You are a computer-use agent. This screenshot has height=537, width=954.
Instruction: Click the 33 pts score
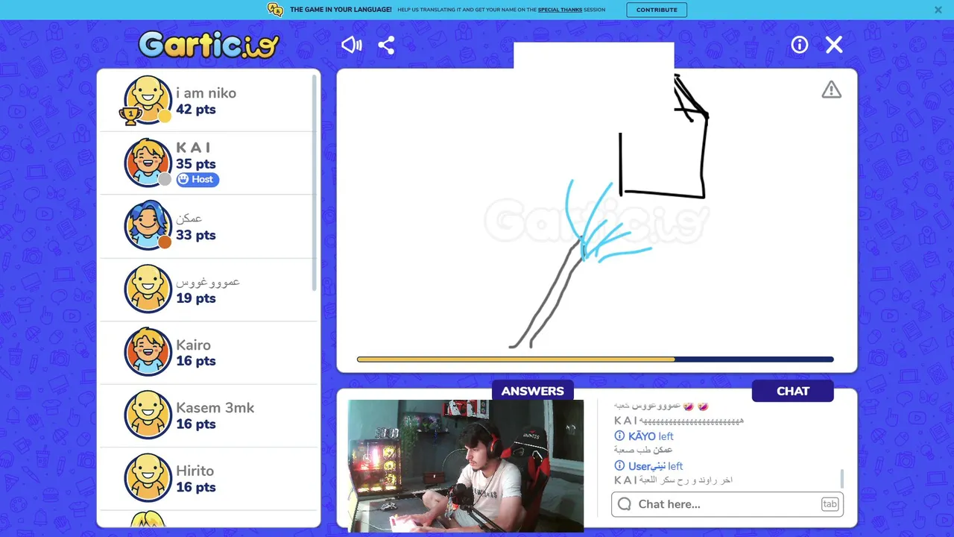pos(195,235)
